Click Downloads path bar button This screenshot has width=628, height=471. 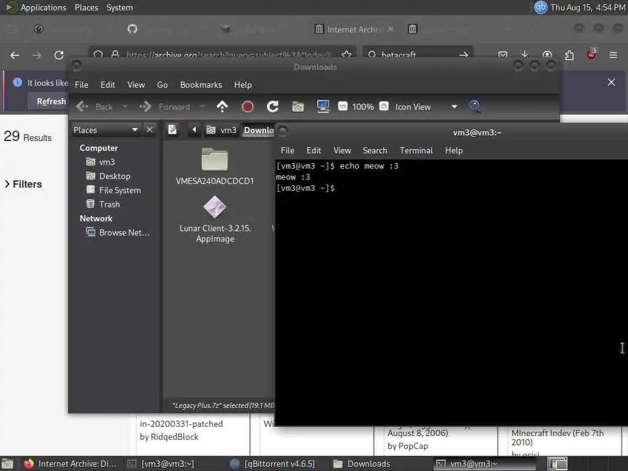pos(259,130)
